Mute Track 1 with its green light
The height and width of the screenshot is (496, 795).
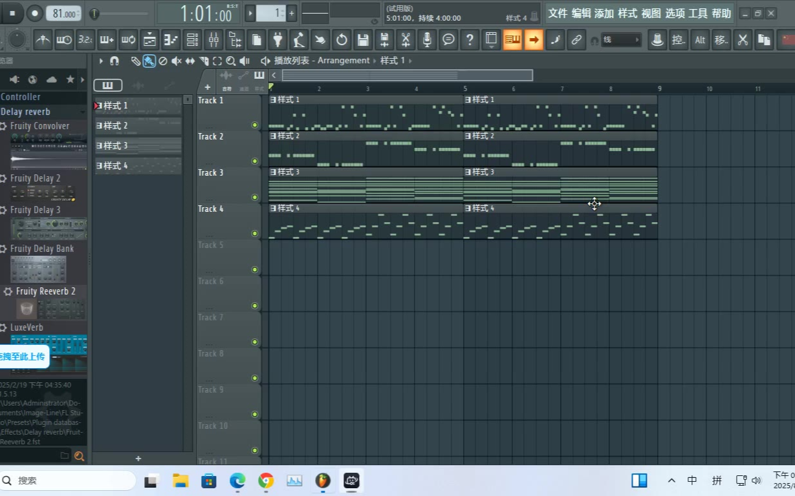[x=254, y=125]
